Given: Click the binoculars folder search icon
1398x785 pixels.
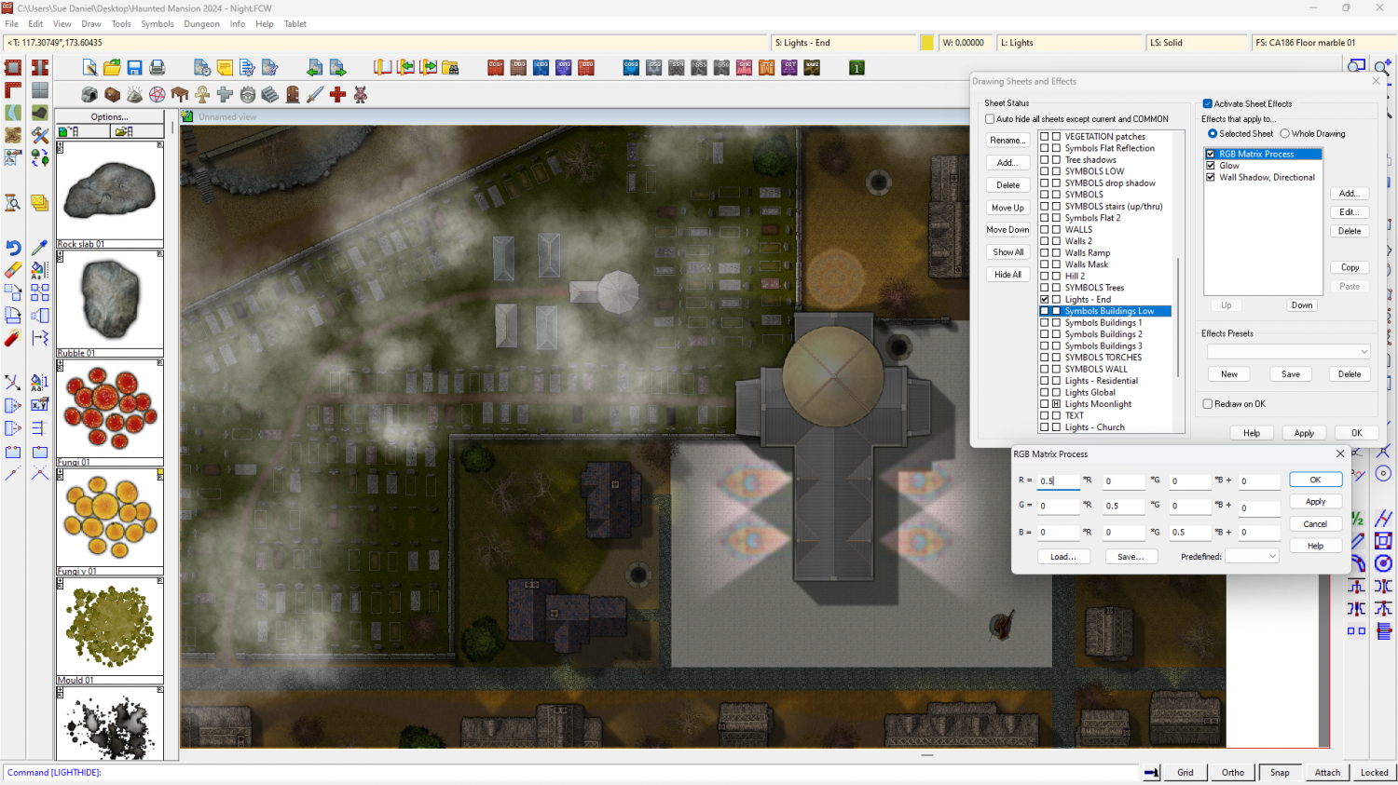Looking at the screenshot, I should (450, 67).
